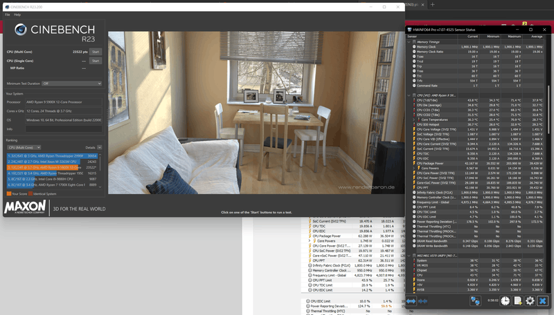Select CPU Package Power sensor lightning icon
This screenshot has width=554, height=315.
414,163
